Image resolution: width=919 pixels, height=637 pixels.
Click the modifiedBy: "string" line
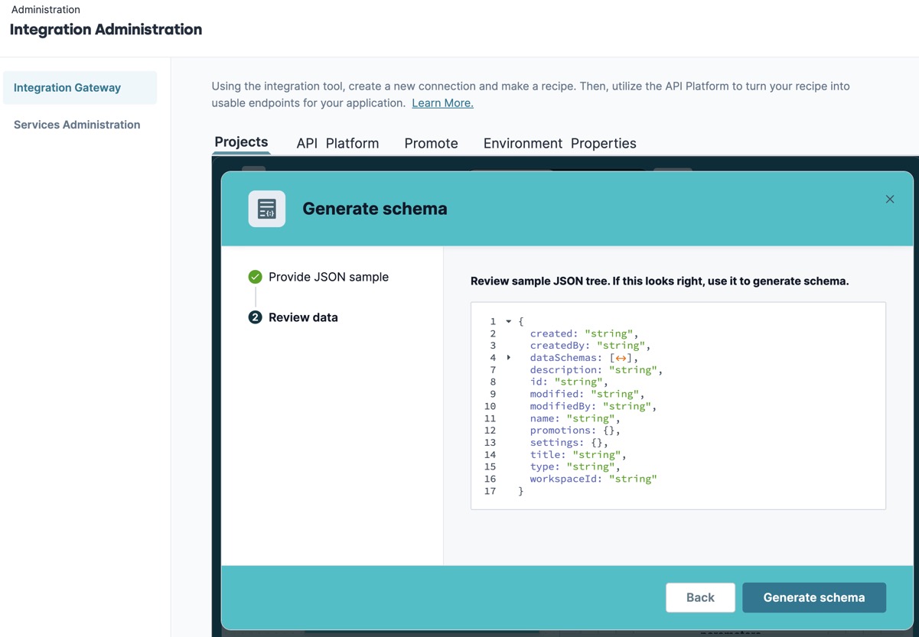coord(593,406)
